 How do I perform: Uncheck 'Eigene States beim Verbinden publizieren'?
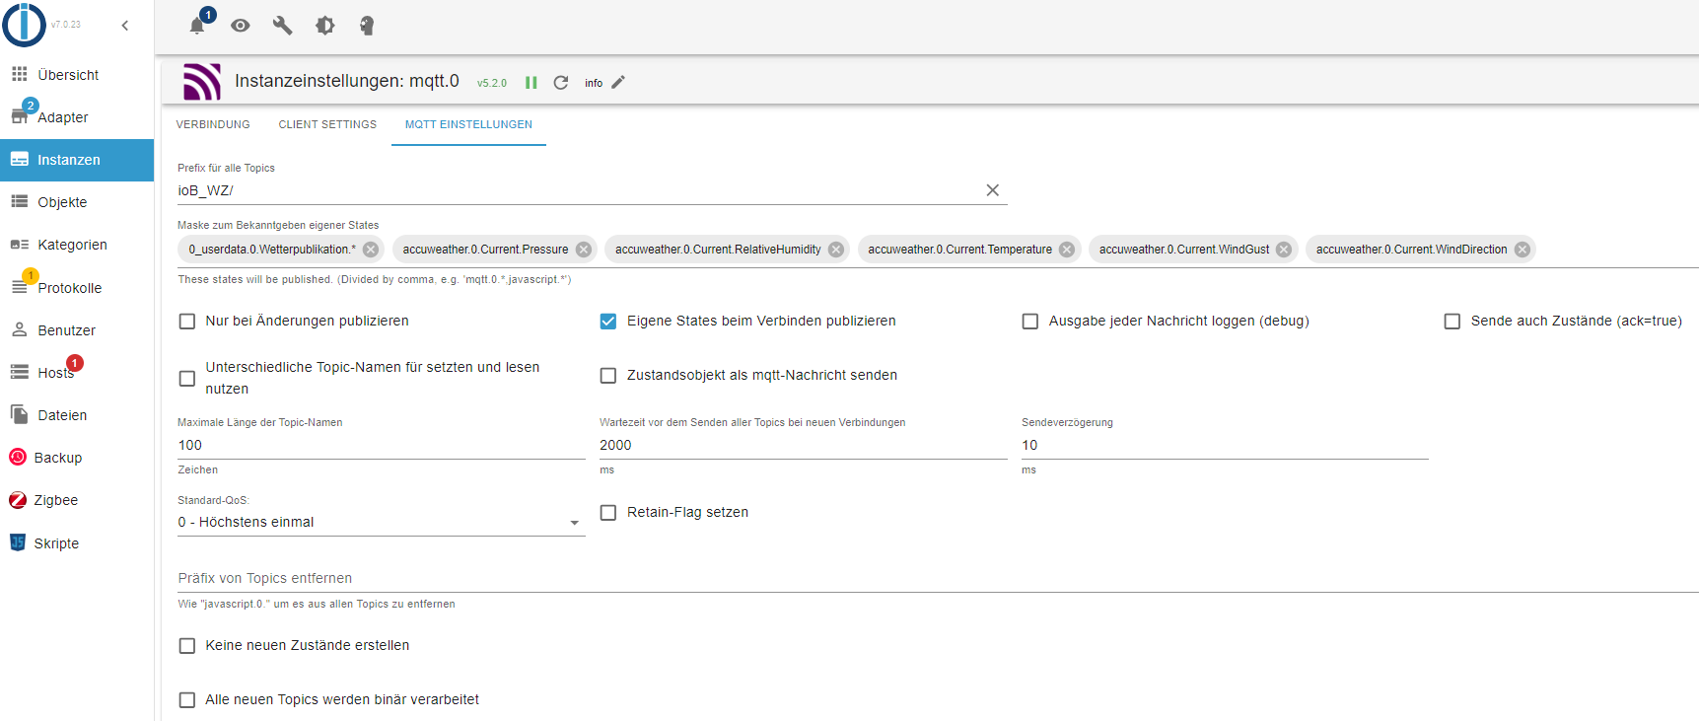coord(608,322)
